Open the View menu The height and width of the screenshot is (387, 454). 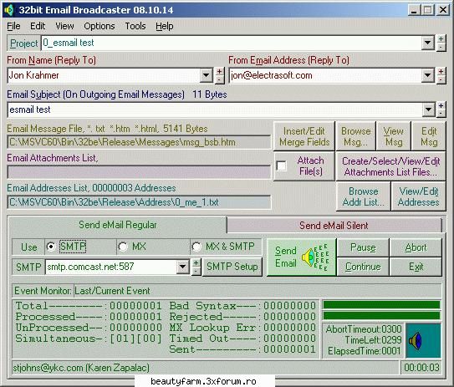pos(64,26)
